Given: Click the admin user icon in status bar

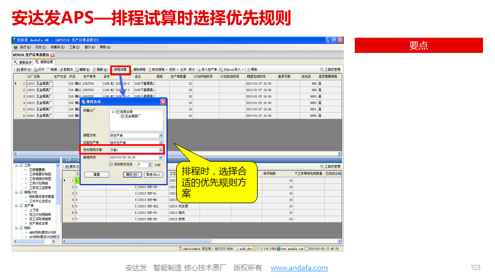Looking at the screenshot, I should 181,249.
